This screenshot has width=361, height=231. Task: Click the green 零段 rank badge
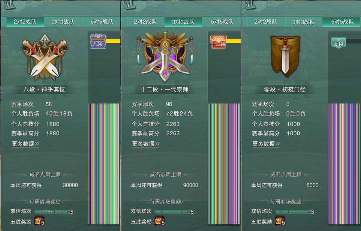339,43
